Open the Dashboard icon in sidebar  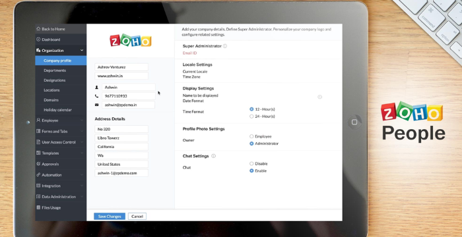click(38, 39)
